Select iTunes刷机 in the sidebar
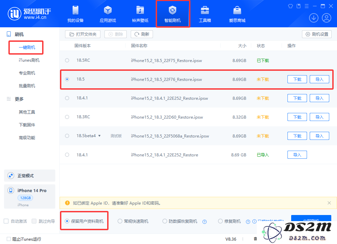Viewport: 337px width, 244px height. tap(29, 60)
